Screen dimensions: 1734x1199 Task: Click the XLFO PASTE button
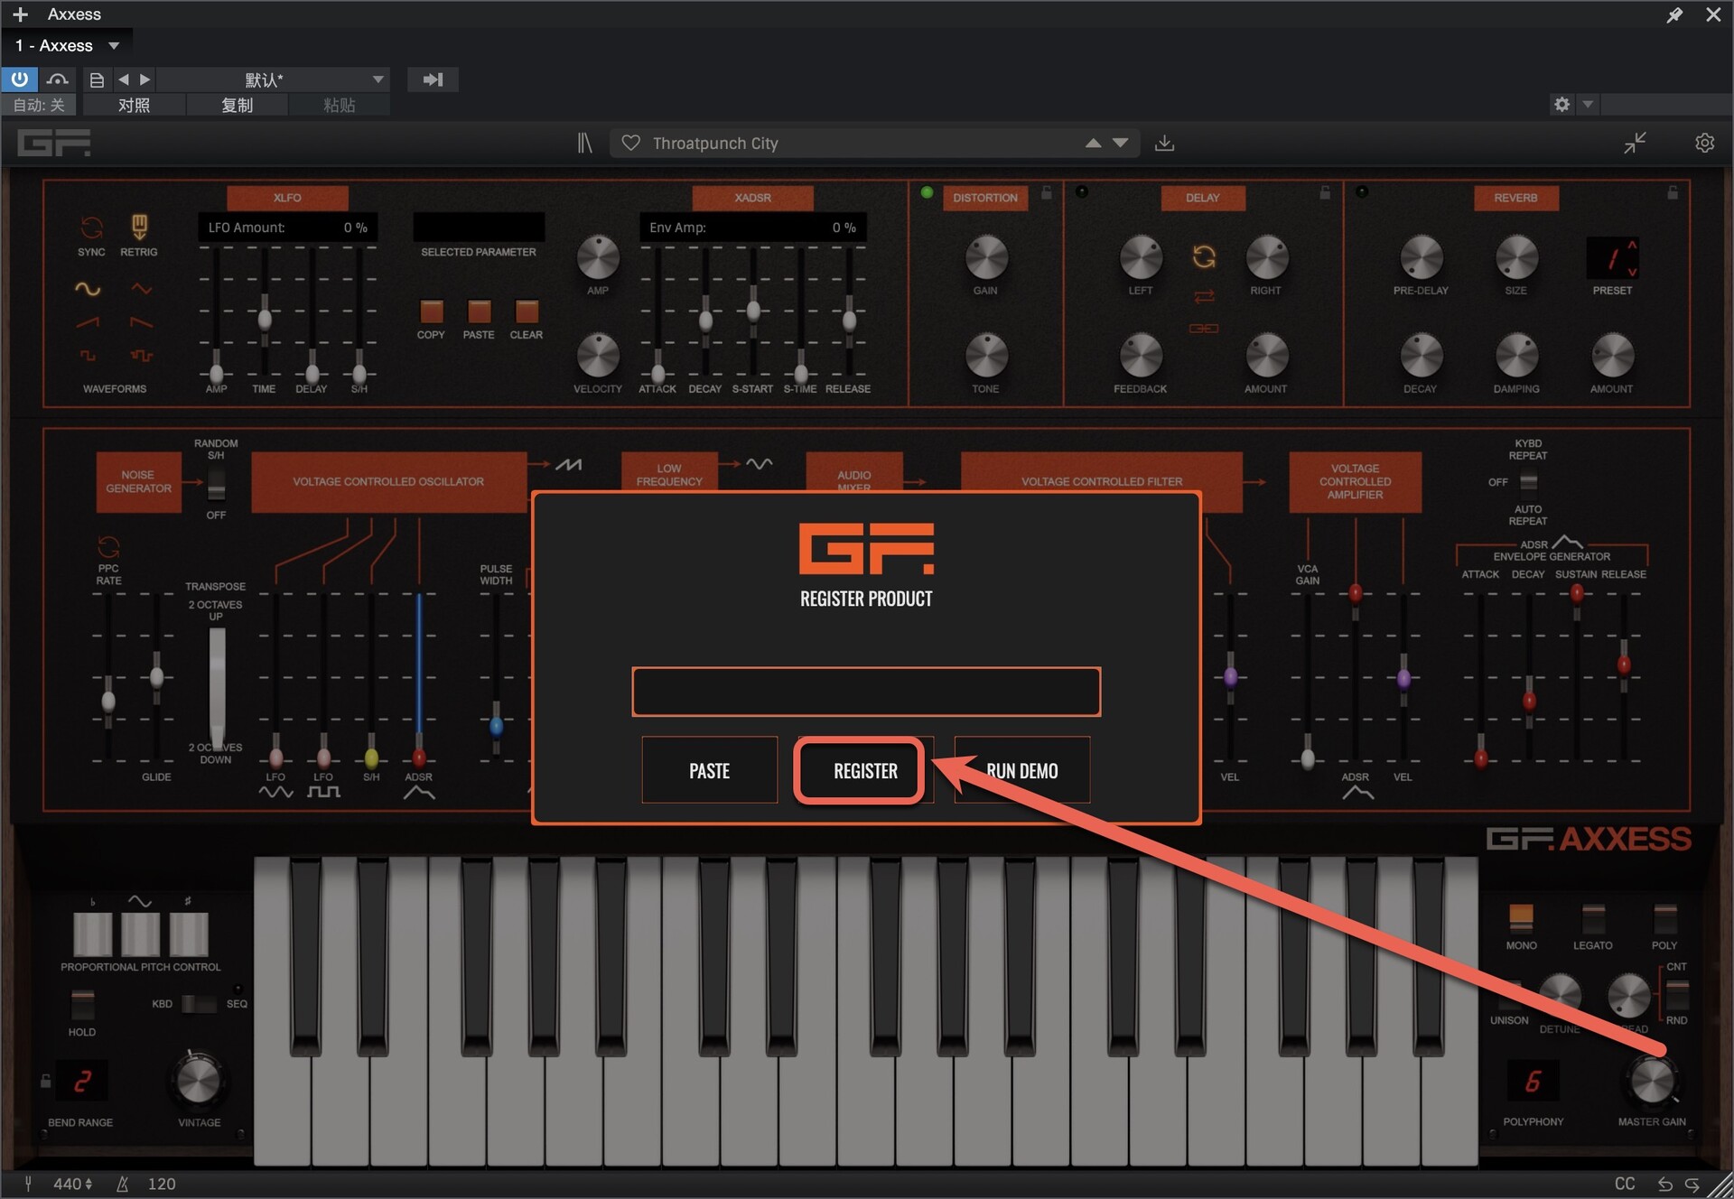(479, 311)
